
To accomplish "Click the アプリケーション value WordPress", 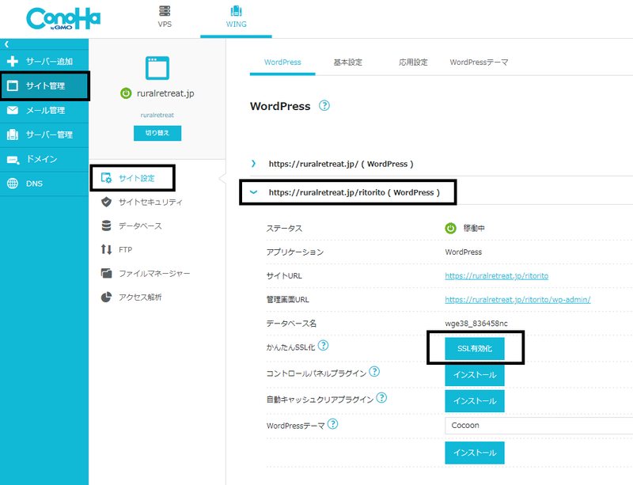I will [464, 252].
